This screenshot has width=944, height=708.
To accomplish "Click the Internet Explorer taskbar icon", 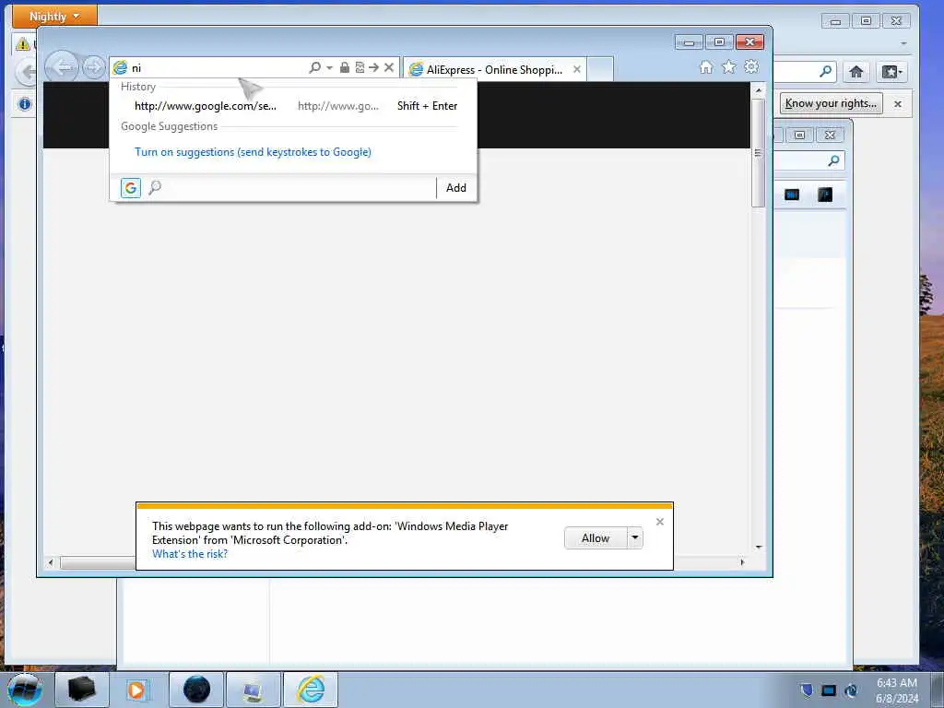I will pos(310,690).
